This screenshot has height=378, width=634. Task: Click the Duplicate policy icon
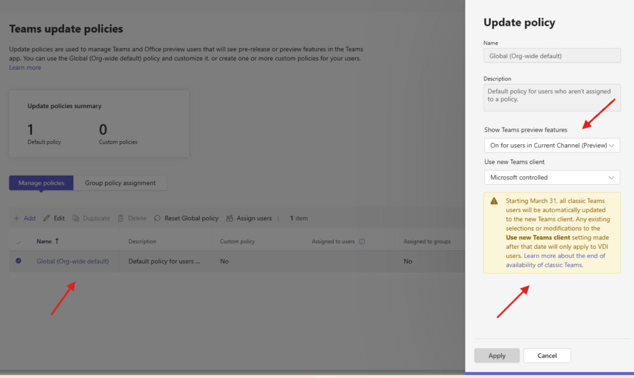76,218
